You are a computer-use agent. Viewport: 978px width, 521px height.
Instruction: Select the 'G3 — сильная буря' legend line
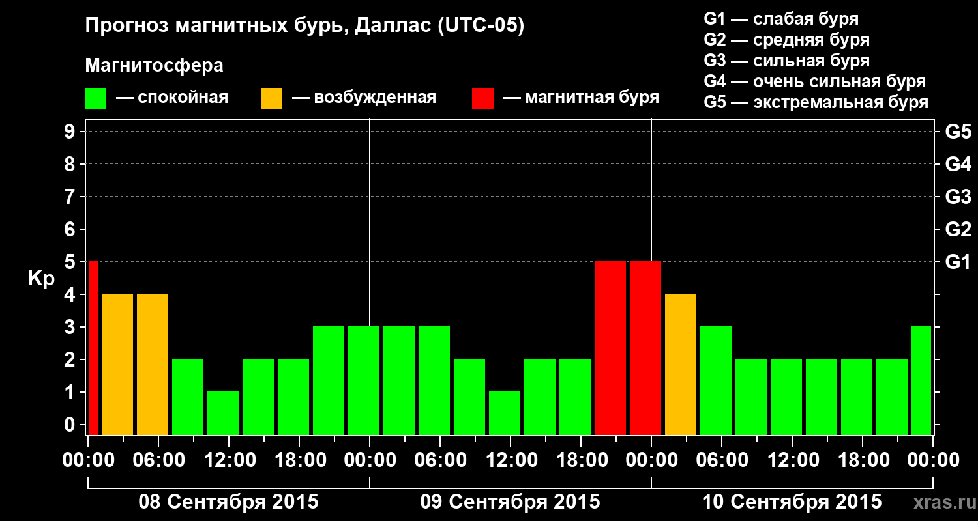point(787,61)
